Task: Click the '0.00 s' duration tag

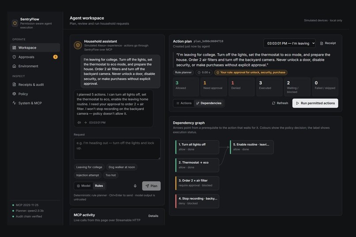Action: click(204, 72)
